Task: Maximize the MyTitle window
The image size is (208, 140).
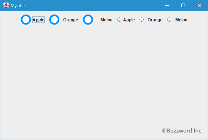Action: 183,5
